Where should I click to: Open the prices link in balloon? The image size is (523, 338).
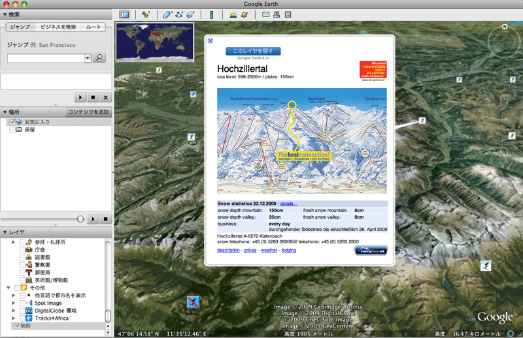pyautogui.click(x=250, y=250)
